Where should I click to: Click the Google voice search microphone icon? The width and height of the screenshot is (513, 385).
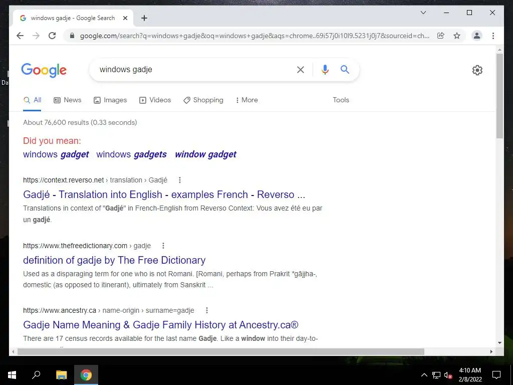coord(325,69)
